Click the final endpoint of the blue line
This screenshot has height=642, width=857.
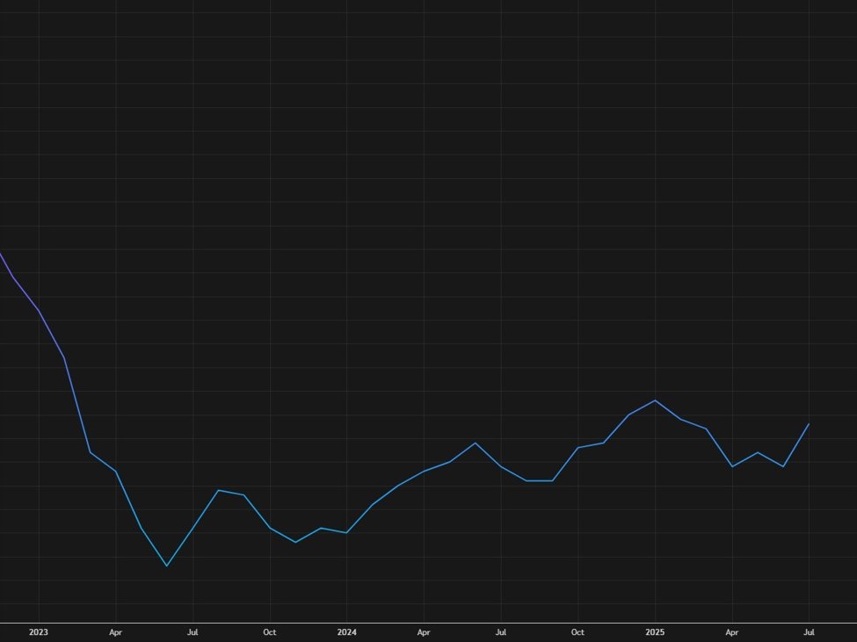[x=809, y=424]
